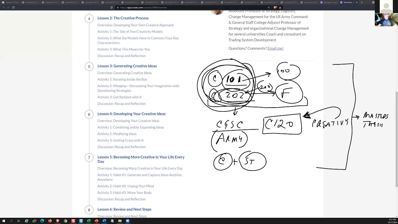Open Habit #3: Move Your Body

[x=124, y=193]
